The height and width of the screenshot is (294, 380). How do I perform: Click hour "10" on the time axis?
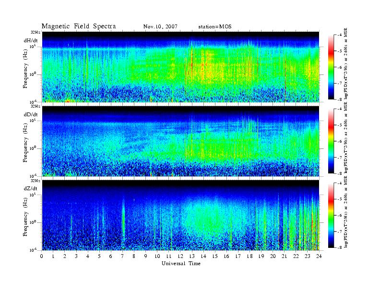[x=157, y=256]
